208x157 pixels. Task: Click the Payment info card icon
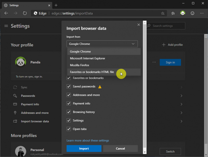click(x=15, y=104)
